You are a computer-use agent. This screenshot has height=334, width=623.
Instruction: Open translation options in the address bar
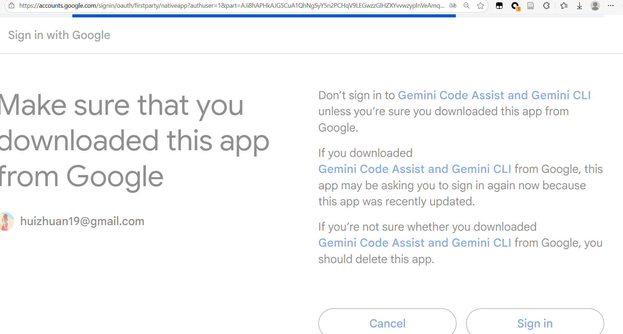click(452, 6)
